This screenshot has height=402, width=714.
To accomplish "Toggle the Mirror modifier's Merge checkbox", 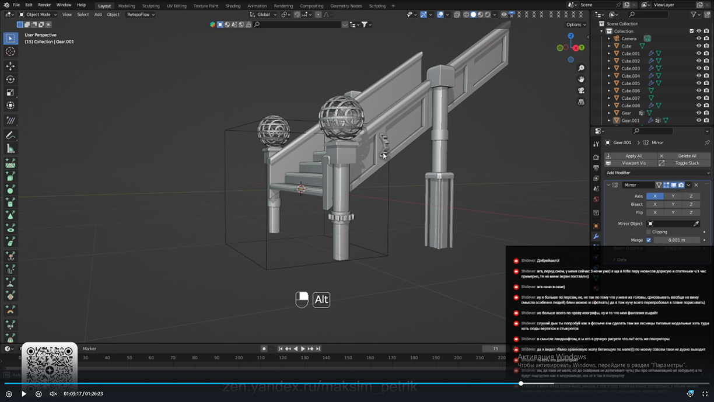I will click(x=648, y=240).
